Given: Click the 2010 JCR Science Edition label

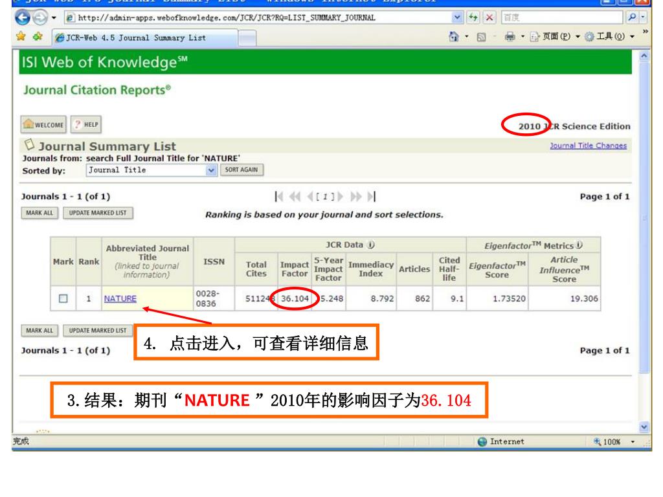Looking at the screenshot, I should coord(574,126).
